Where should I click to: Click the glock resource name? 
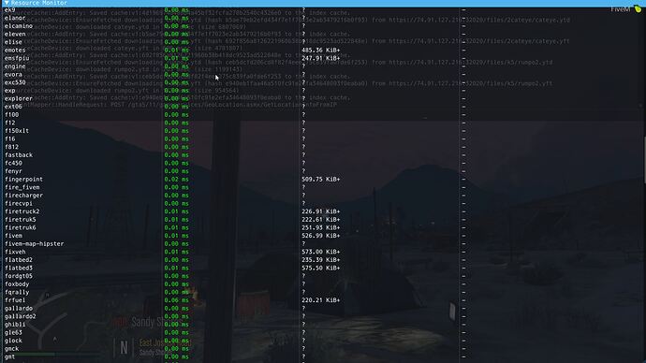point(13,341)
